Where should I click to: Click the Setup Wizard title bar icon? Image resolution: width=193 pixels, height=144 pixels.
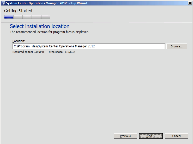[x=3, y=3]
